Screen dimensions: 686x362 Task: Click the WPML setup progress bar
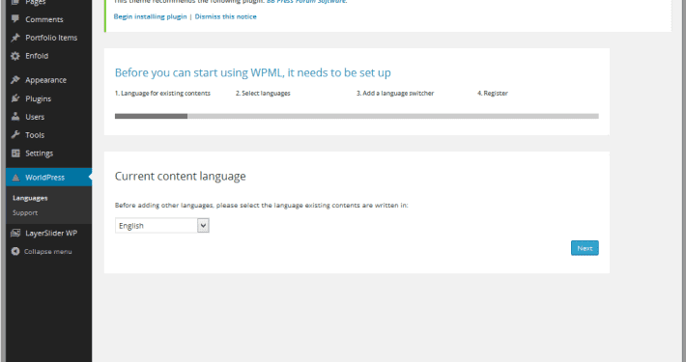coord(357,116)
